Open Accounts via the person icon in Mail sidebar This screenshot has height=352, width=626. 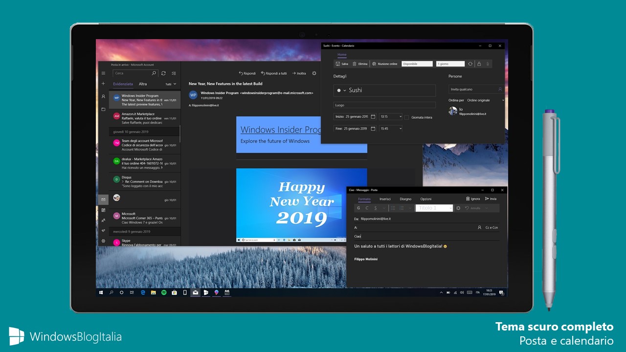[x=103, y=97]
